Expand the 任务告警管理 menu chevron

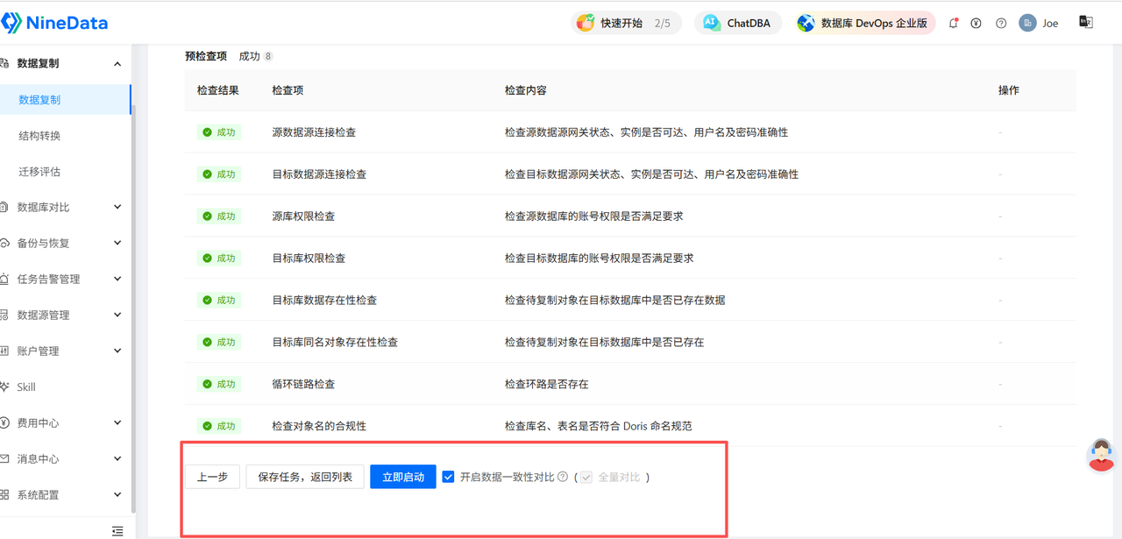click(x=117, y=279)
